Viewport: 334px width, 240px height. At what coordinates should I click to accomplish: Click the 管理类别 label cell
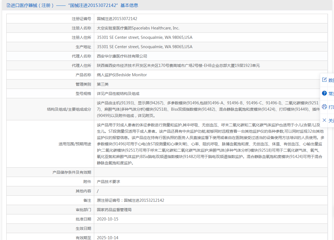(x=50, y=84)
